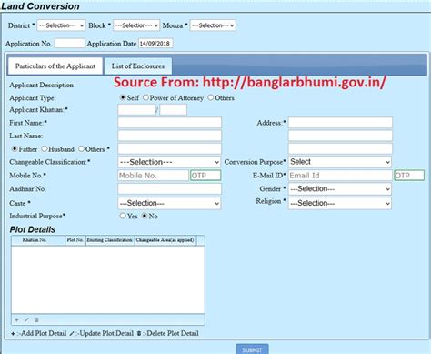This screenshot has width=431, height=354.
Task: Open the Block dropdown
Action: (136, 25)
